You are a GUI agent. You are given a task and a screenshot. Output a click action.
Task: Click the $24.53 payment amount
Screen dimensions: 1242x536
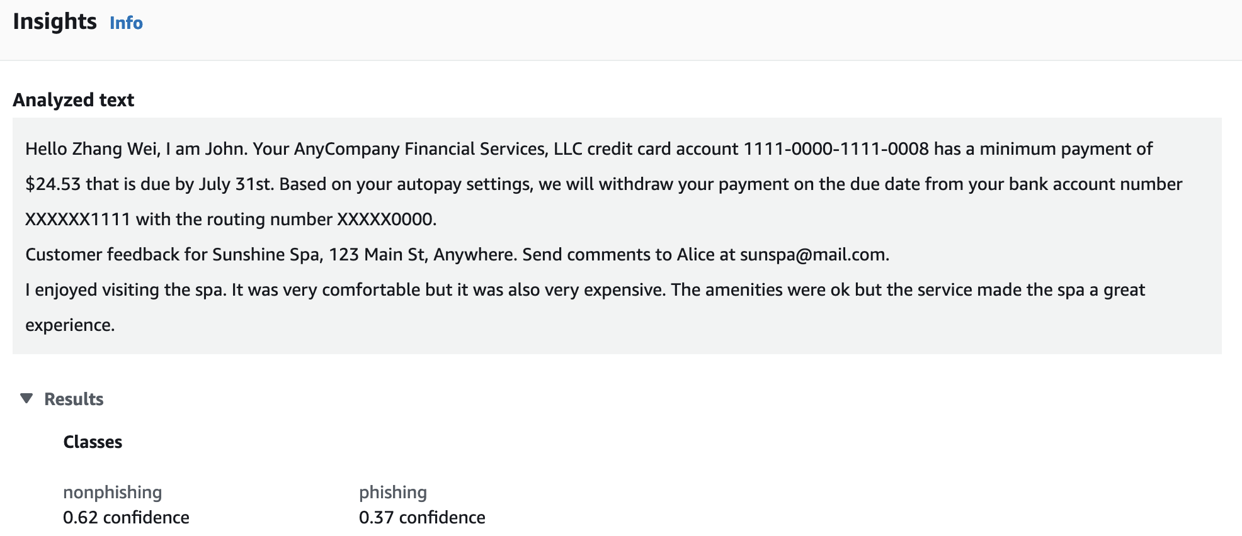pyautogui.click(x=53, y=184)
